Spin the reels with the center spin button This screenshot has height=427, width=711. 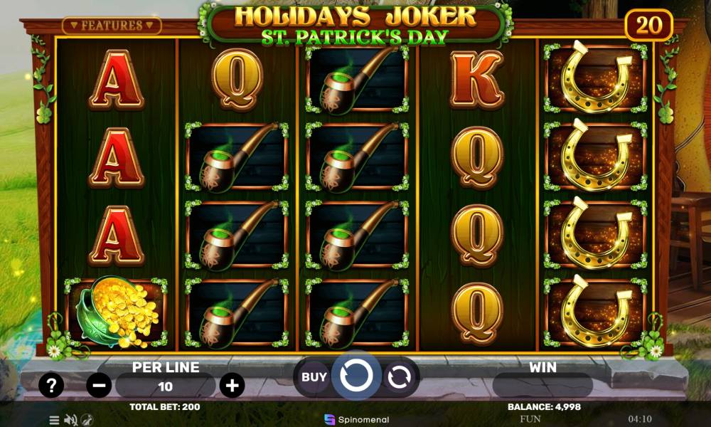(x=356, y=375)
